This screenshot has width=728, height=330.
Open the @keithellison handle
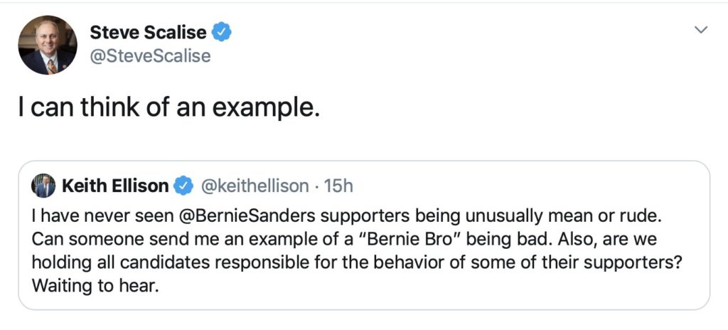click(255, 186)
